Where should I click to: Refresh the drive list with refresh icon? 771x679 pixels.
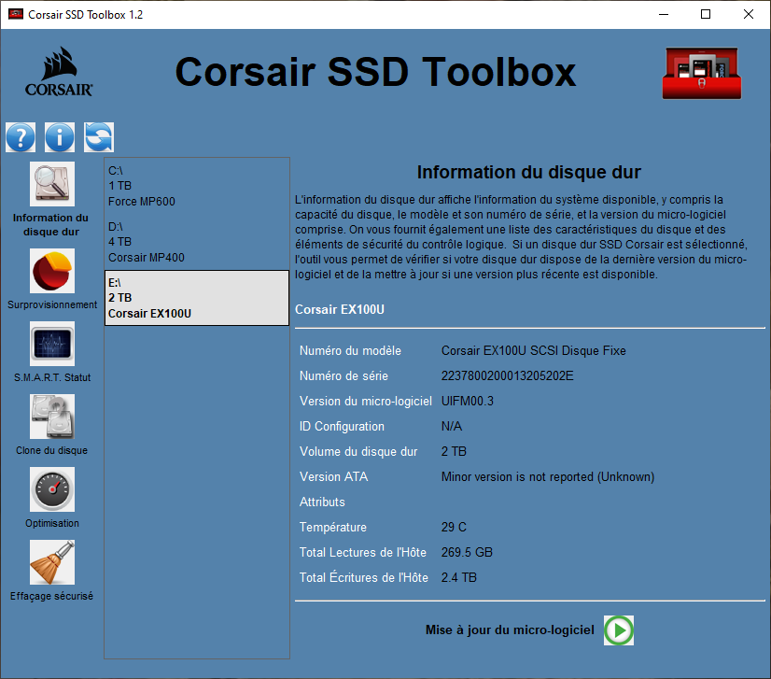coord(99,136)
